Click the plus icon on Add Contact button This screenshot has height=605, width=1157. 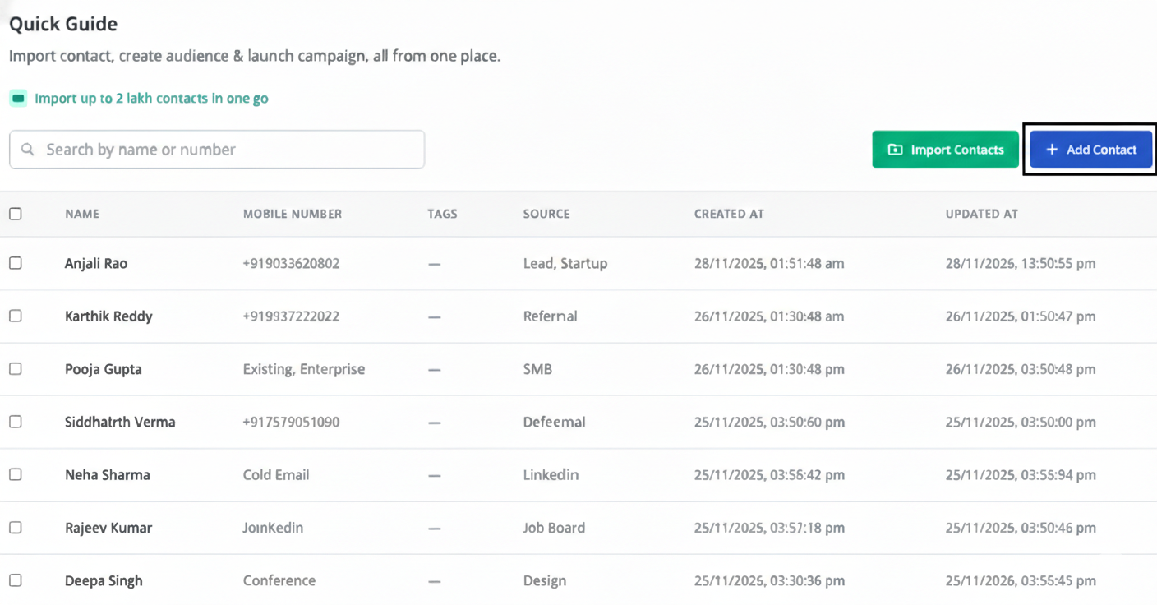(1052, 149)
